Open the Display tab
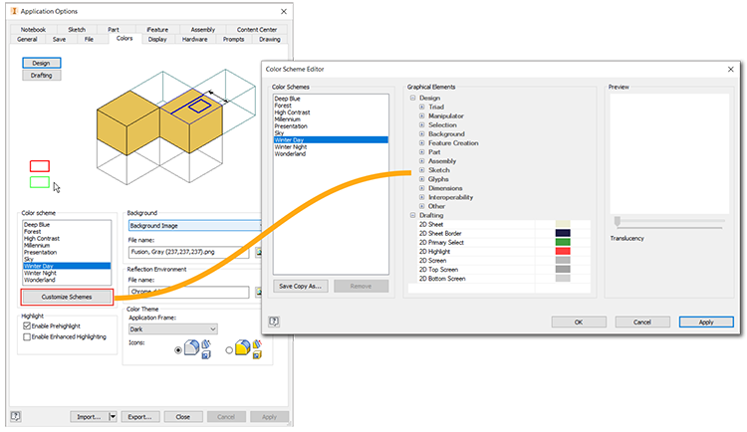747x432 pixels. pos(157,39)
